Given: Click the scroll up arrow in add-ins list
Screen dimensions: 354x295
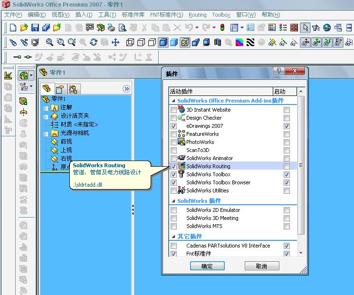Looking at the screenshot, I should [x=301, y=91].
